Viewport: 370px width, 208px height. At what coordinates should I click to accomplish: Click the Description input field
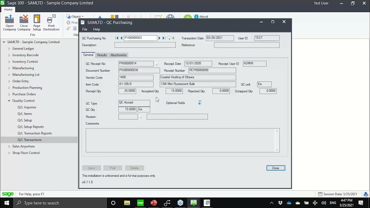[145, 45]
